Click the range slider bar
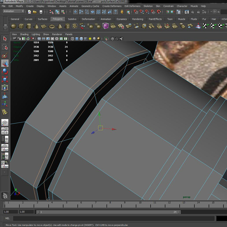The height and width of the screenshot is (227, 227). [x=109, y=212]
